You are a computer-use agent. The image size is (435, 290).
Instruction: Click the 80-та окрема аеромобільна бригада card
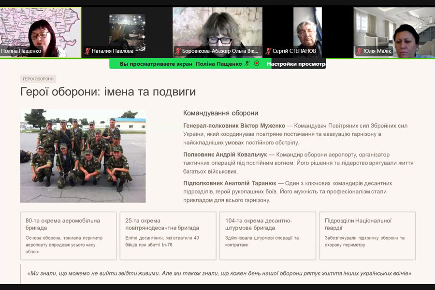(x=68, y=236)
